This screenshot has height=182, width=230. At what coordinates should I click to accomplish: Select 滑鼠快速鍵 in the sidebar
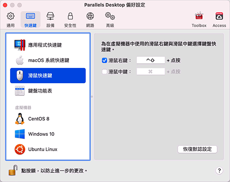[48, 75]
